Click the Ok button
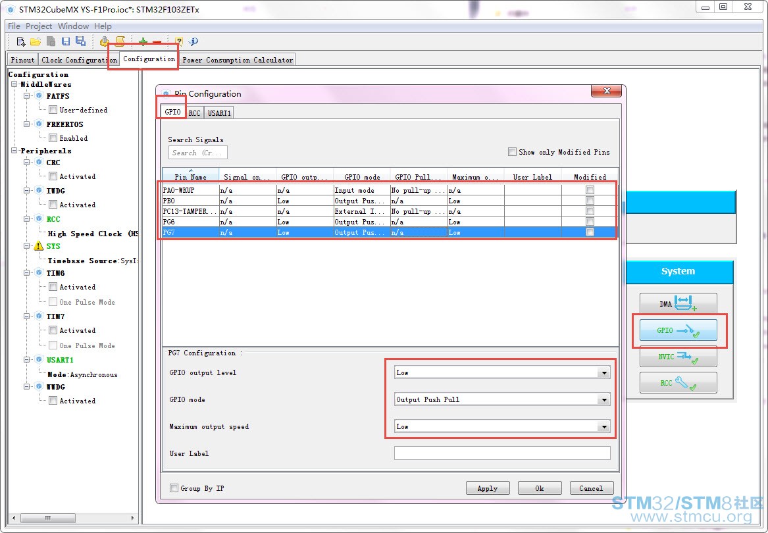 pyautogui.click(x=539, y=488)
